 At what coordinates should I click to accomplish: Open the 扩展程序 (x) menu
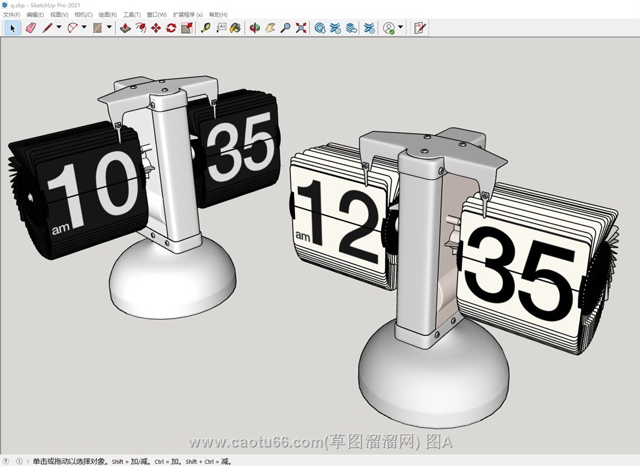(188, 15)
